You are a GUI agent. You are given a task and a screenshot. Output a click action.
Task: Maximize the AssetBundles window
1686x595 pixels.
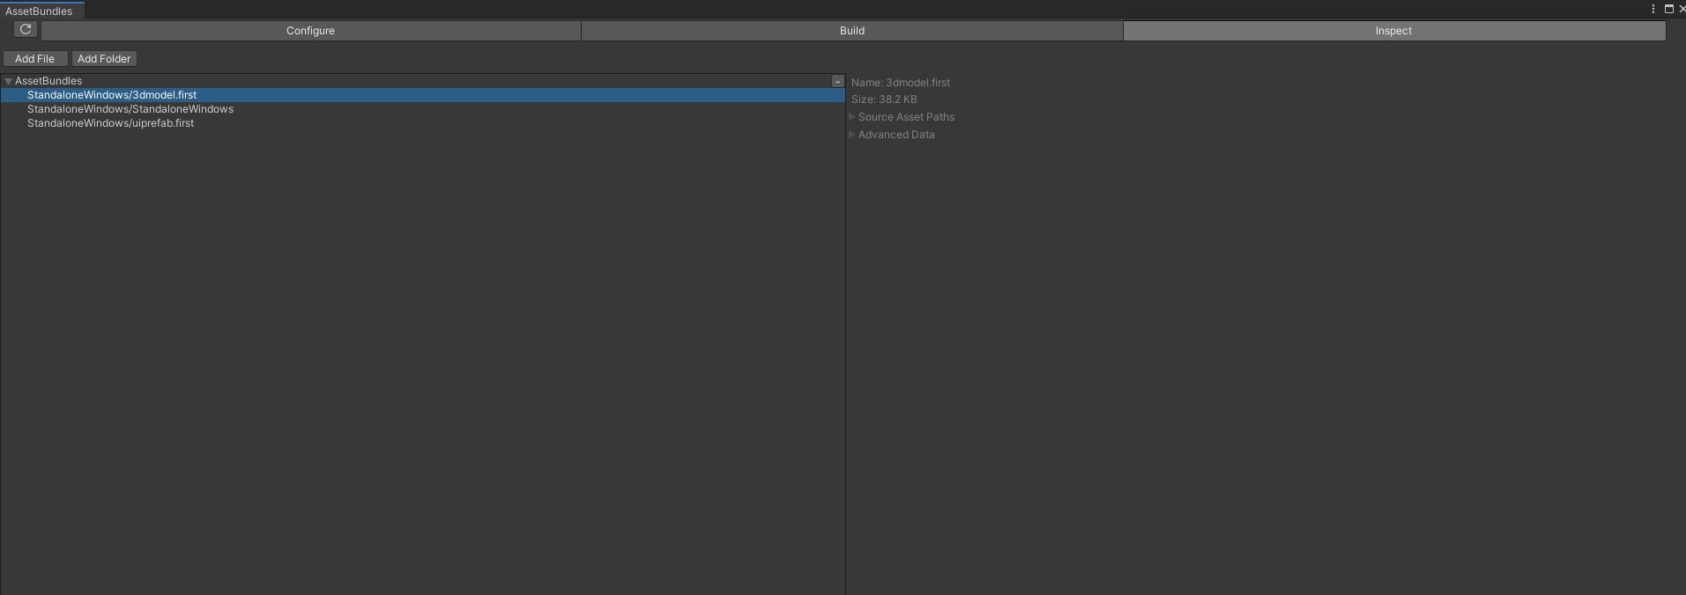(1668, 9)
